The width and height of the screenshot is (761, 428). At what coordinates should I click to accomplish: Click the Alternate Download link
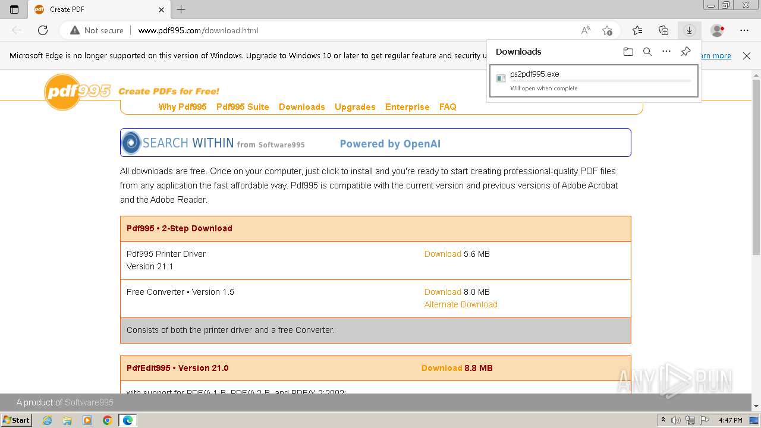[x=461, y=304]
